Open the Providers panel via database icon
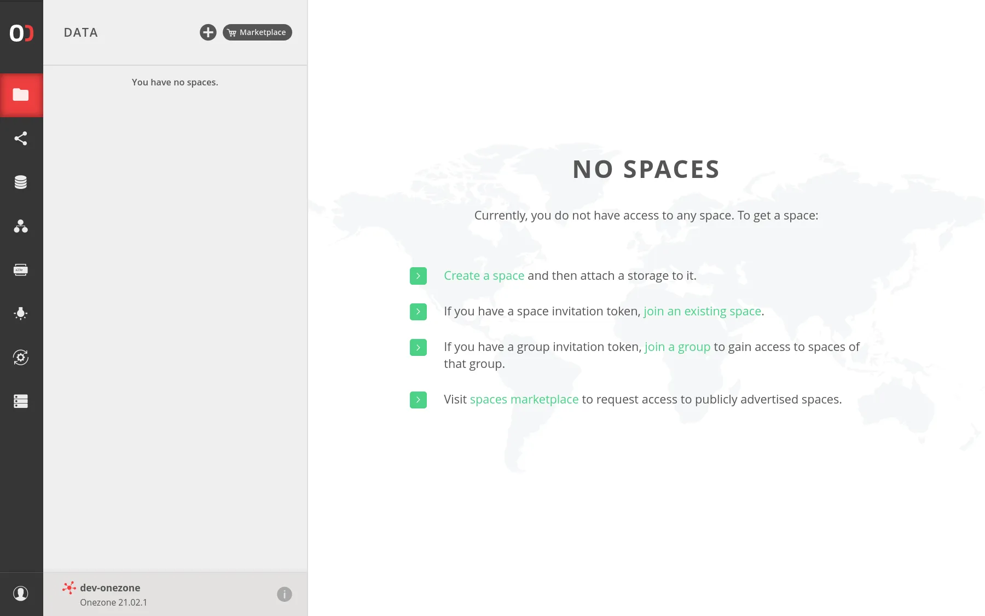Screen dimensions: 985x616 (x=21, y=182)
